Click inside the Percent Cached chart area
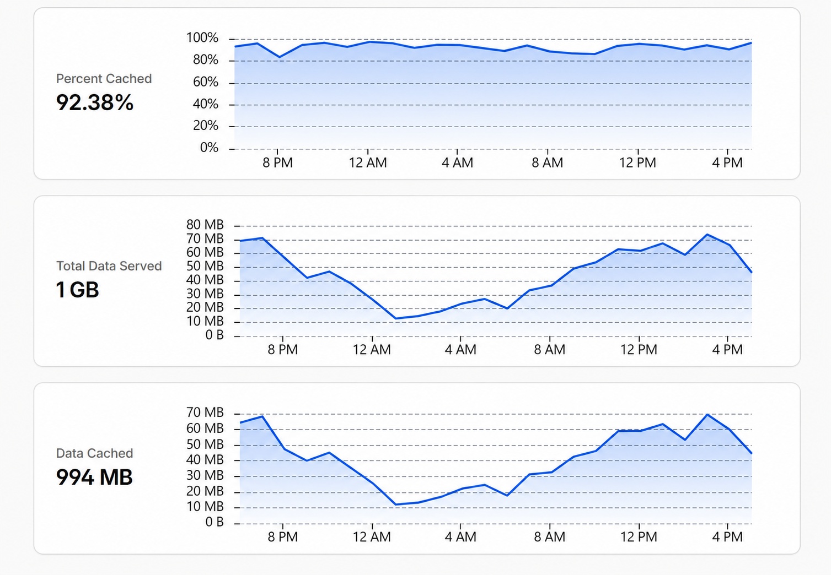The width and height of the screenshot is (831, 575). (x=493, y=94)
